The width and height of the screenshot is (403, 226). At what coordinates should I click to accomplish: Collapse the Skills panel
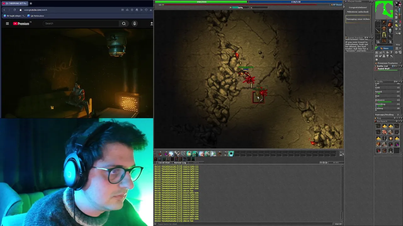[x=399, y=82]
